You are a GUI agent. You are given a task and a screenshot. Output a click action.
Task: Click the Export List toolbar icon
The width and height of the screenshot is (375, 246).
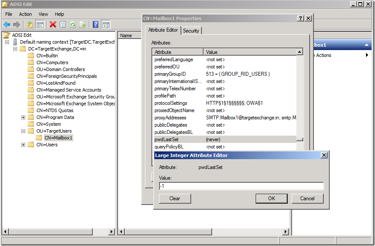(83, 24)
